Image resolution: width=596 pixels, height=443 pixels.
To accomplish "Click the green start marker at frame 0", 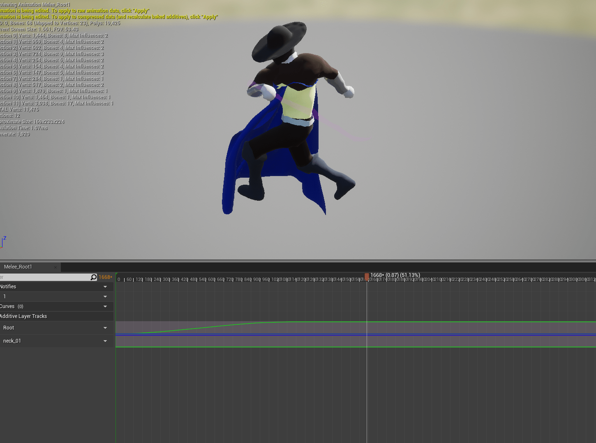I will pyautogui.click(x=117, y=274).
